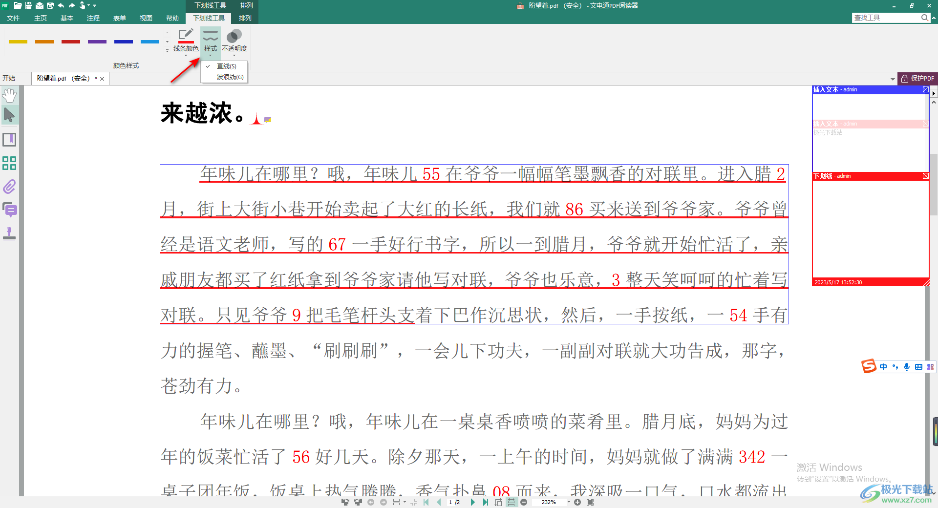Pick red underline color swatch
938x508 pixels.
pyautogui.click(x=71, y=42)
